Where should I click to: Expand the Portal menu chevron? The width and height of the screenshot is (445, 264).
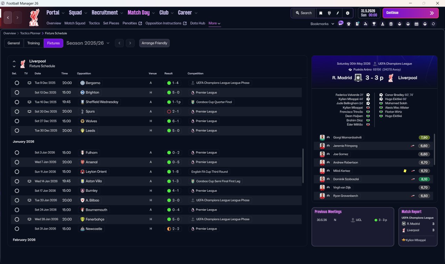click(63, 13)
